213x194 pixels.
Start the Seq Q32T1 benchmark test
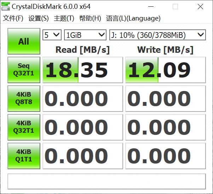[24, 70]
